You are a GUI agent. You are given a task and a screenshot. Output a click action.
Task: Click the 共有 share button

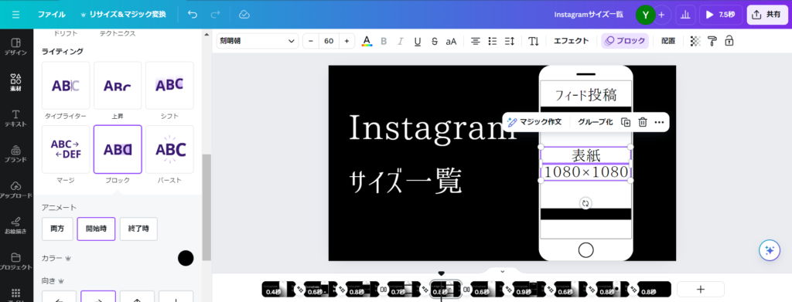coord(766,15)
